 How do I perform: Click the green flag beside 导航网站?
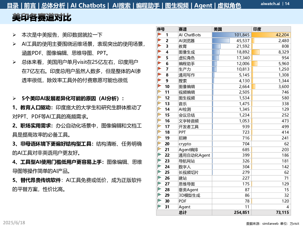159,161
